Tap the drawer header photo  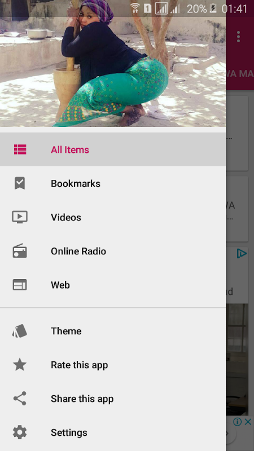113,63
